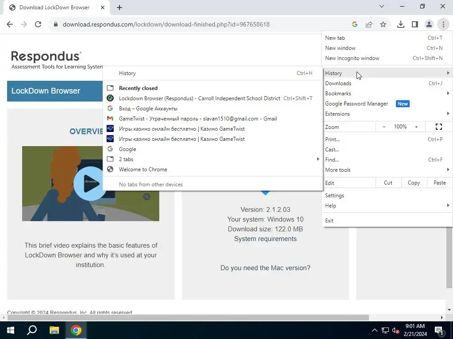This screenshot has height=339, width=453.
Task: Open Windows Start menu
Action: coord(11,330)
